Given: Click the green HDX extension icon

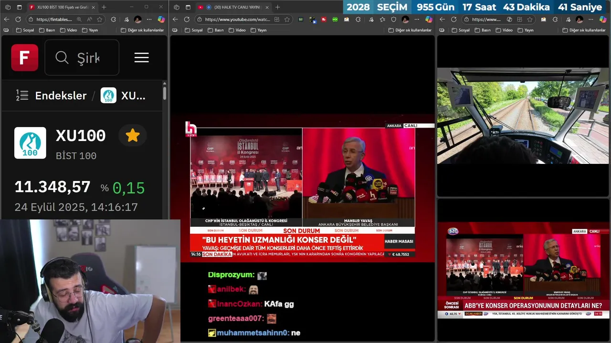Looking at the screenshot, I should (335, 19).
